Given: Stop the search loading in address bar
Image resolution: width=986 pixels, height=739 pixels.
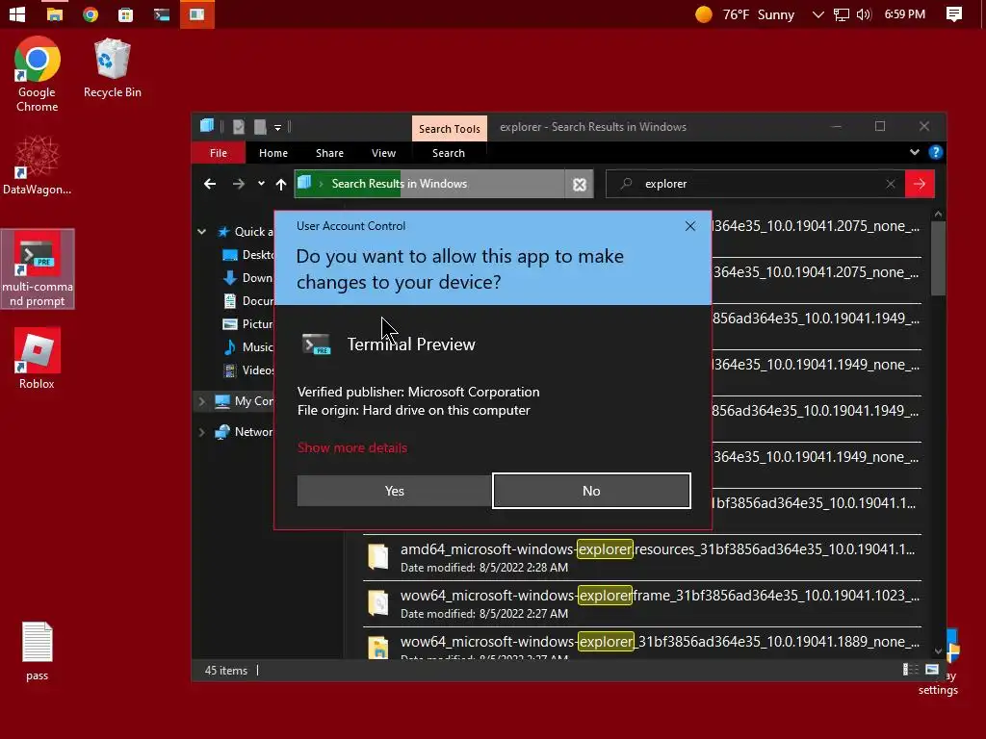Looking at the screenshot, I should pos(579,184).
